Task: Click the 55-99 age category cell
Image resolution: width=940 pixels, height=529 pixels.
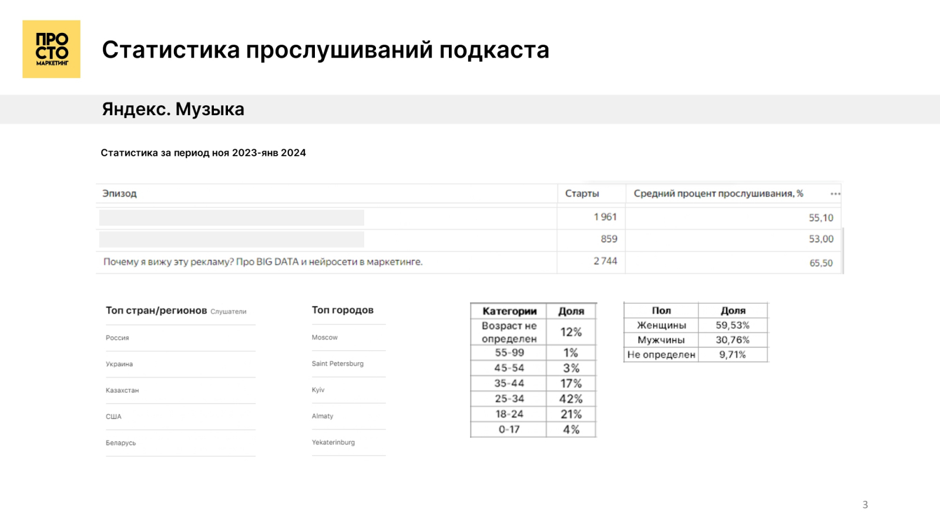Action: pos(509,353)
